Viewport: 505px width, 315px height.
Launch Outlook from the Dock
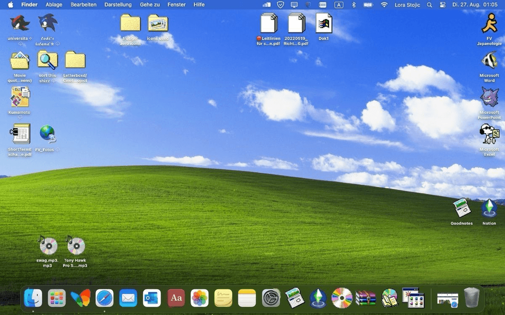coord(152,298)
